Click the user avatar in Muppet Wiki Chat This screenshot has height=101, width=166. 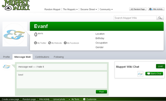140,74
